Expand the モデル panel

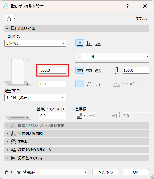pos(77,142)
